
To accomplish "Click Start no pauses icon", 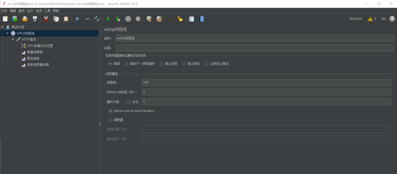I will (x=118, y=19).
